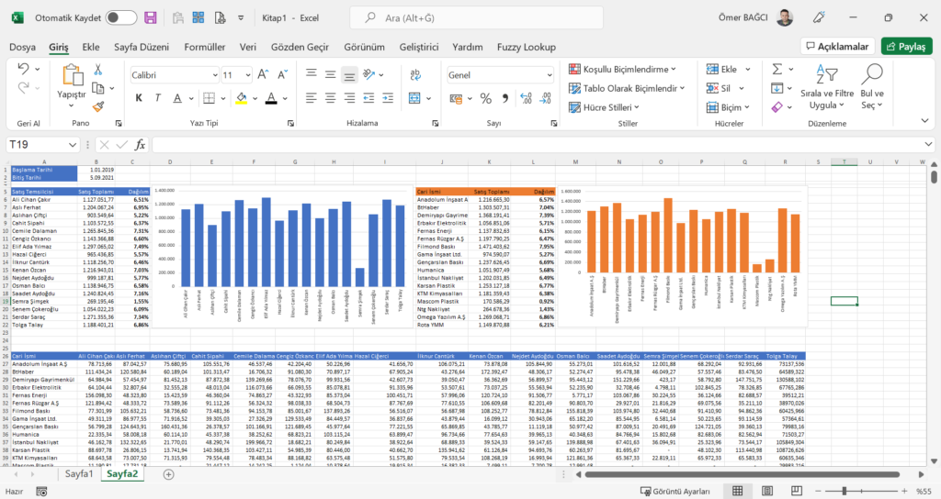Click the Copy icon in Pano group
941x499 pixels.
click(98, 88)
